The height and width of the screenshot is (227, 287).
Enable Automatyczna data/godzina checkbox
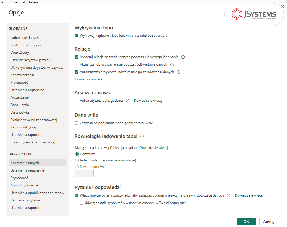pos(77,101)
